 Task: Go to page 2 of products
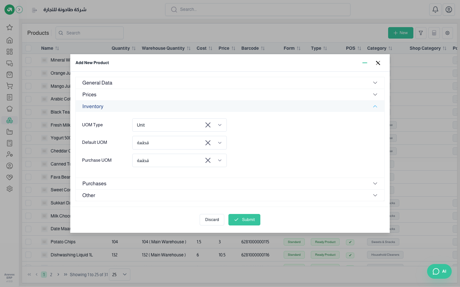pyautogui.click(x=51, y=275)
